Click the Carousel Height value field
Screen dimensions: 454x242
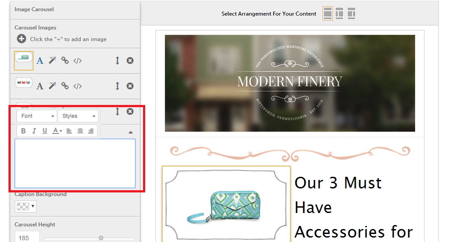click(x=27, y=238)
